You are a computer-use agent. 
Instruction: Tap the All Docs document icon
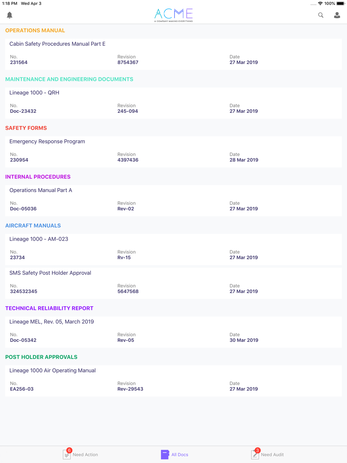pyautogui.click(x=165, y=454)
